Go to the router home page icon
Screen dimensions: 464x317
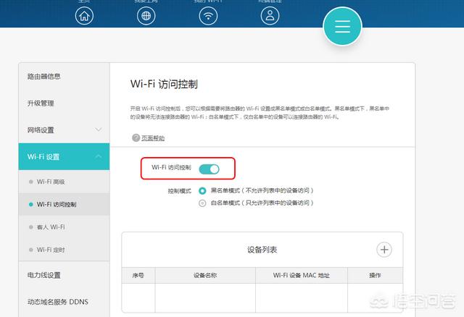click(85, 15)
